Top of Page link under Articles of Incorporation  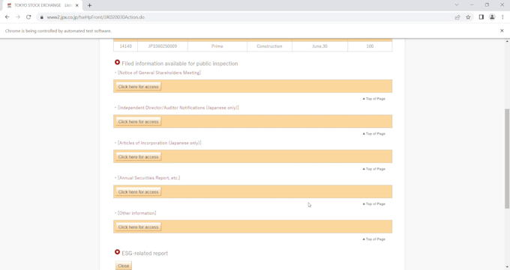click(x=374, y=169)
